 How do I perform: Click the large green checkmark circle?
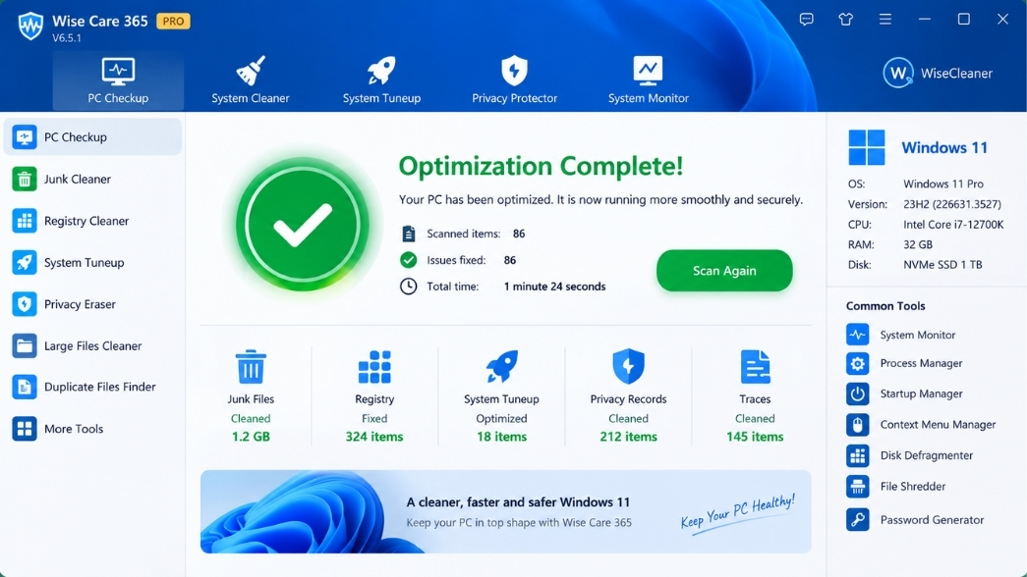click(x=303, y=225)
